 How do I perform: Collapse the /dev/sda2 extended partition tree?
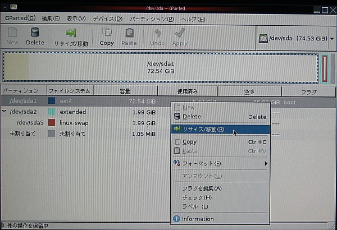pyautogui.click(x=4, y=112)
